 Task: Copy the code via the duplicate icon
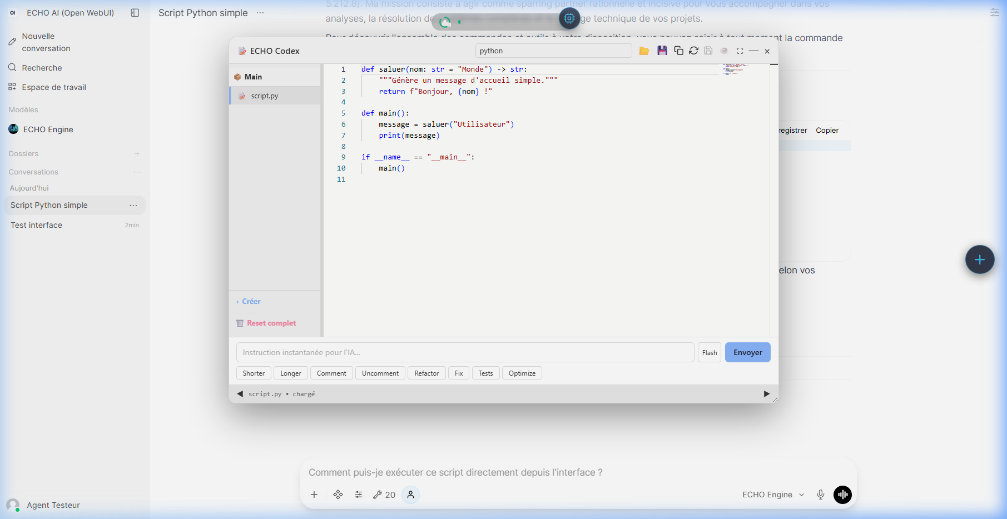coord(678,51)
